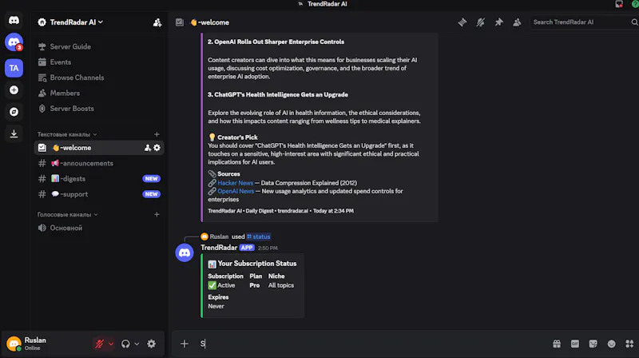Open the OpenAI News source link

pos(236,191)
